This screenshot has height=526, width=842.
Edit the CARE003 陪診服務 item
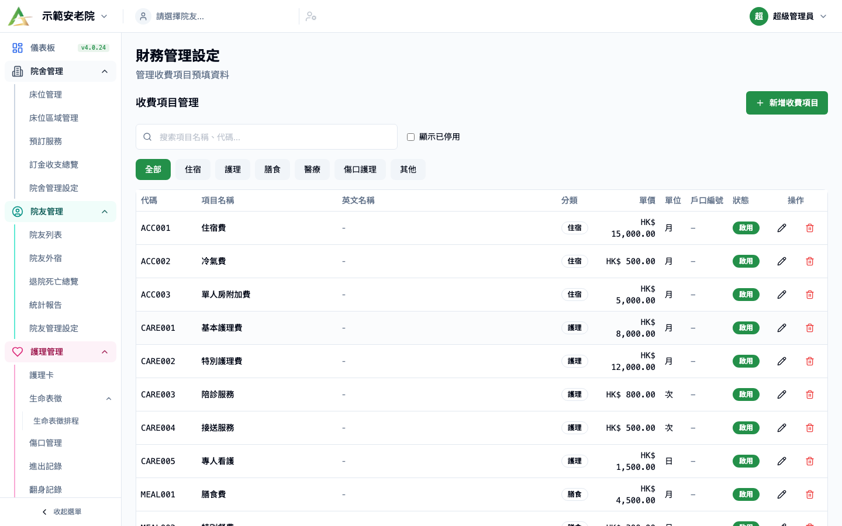click(x=782, y=394)
